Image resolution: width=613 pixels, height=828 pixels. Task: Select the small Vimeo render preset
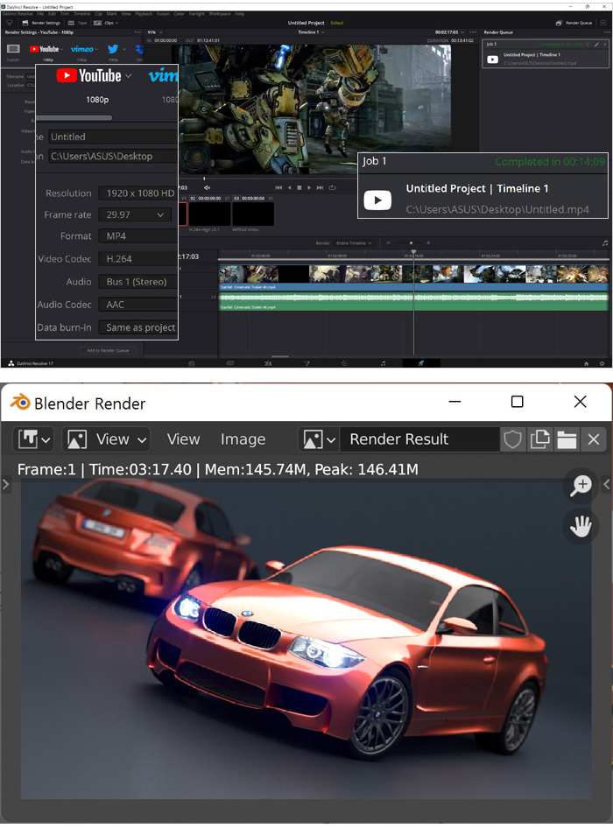(81, 49)
